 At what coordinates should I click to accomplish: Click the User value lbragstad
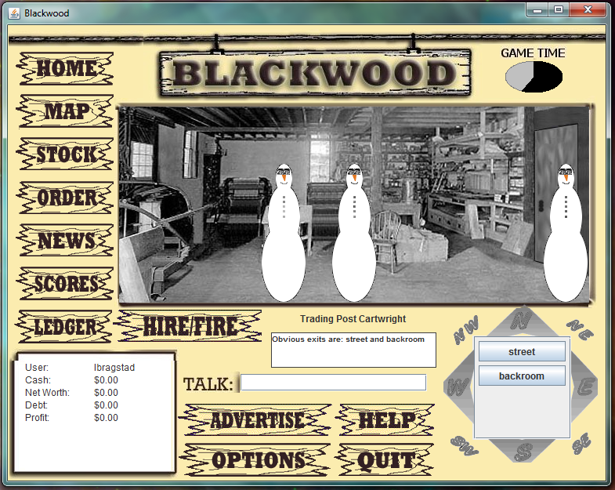click(114, 368)
